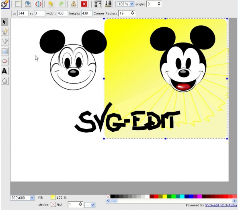
Task: Click the top-left selection handle of yellow rectangle
Action: click(104, 19)
